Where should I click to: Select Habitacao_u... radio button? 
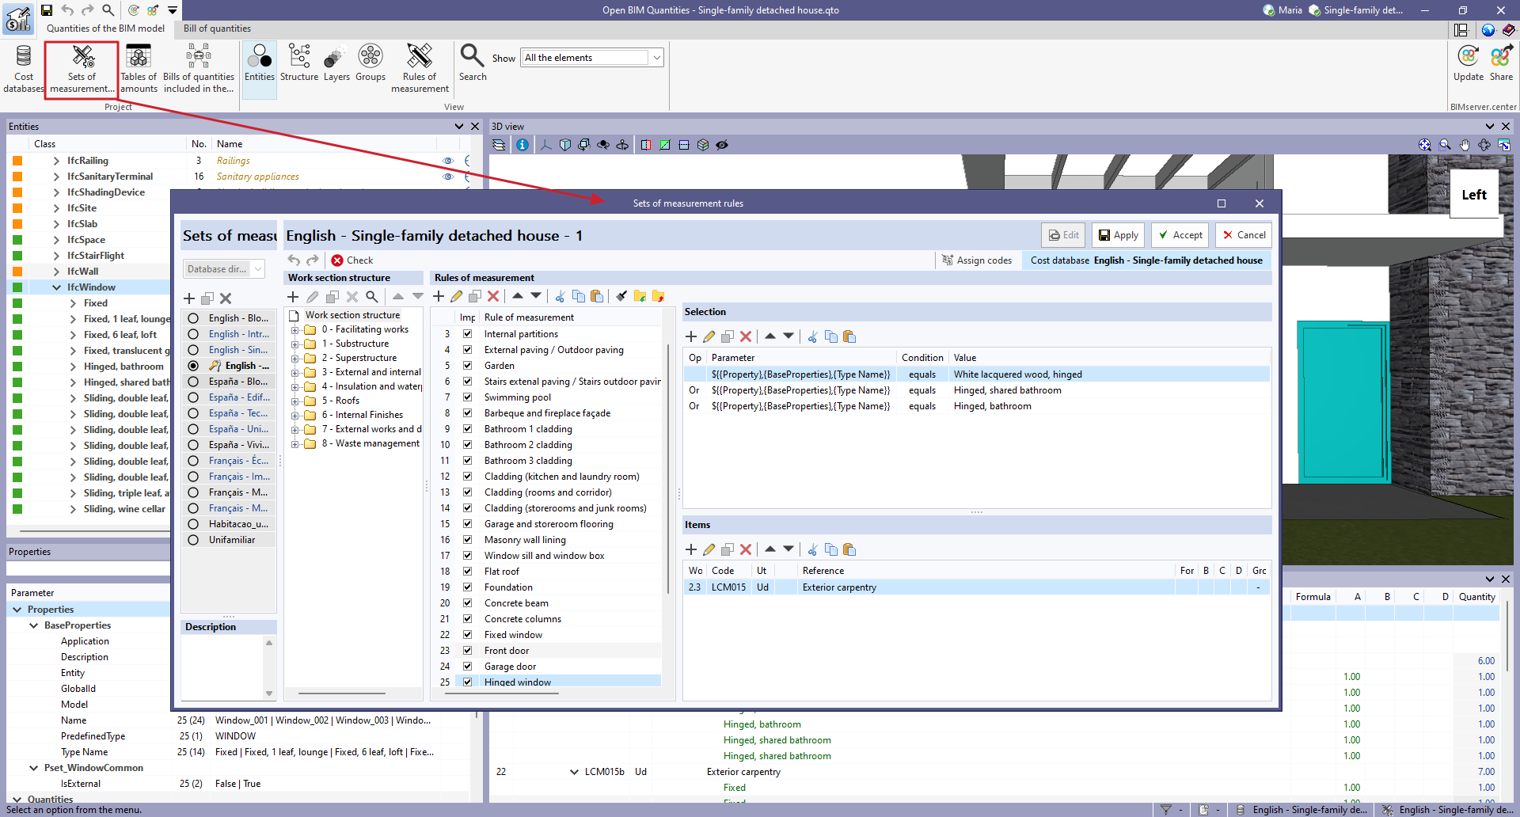click(193, 524)
